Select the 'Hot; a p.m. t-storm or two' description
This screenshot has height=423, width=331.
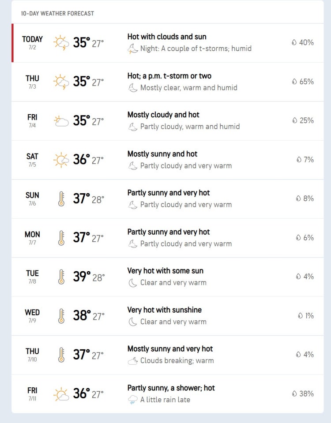169,76
